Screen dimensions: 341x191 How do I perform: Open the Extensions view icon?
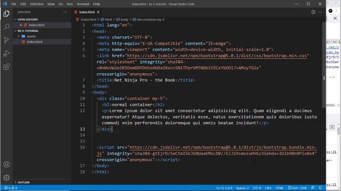6,67
